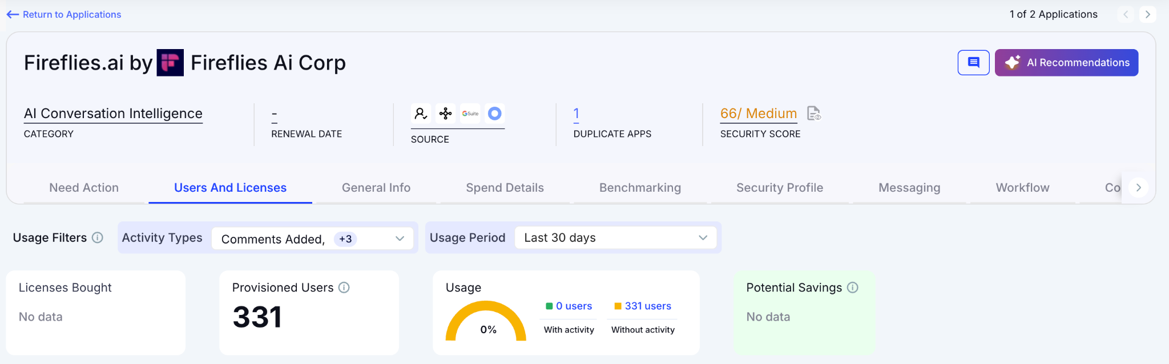Expand Usage Period using its chevron arrow
Viewport: 1169px width, 364px height.
pos(703,237)
